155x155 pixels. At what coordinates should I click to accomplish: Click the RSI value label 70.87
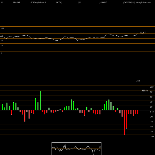tap(143, 33)
